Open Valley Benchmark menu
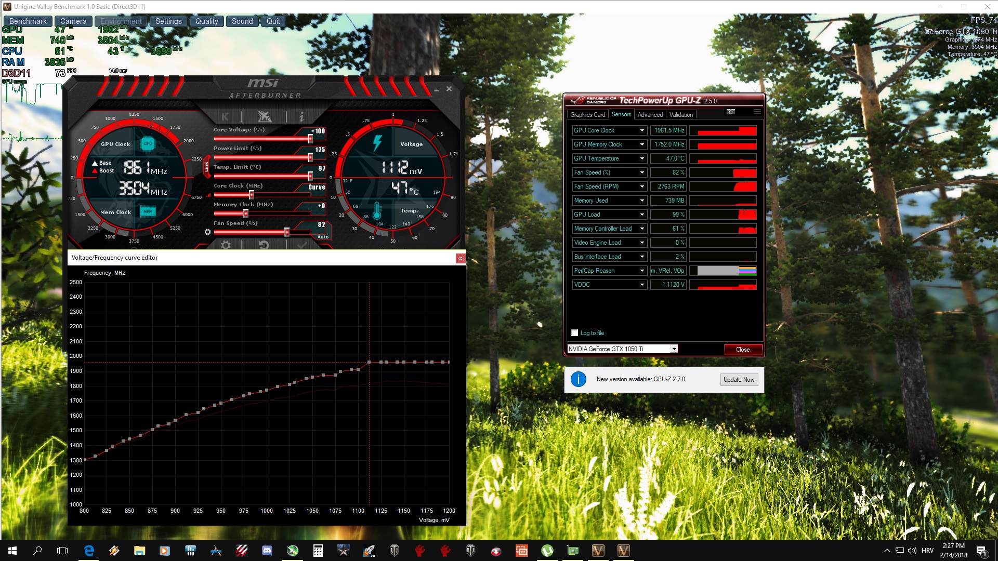998x561 pixels. coord(28,21)
